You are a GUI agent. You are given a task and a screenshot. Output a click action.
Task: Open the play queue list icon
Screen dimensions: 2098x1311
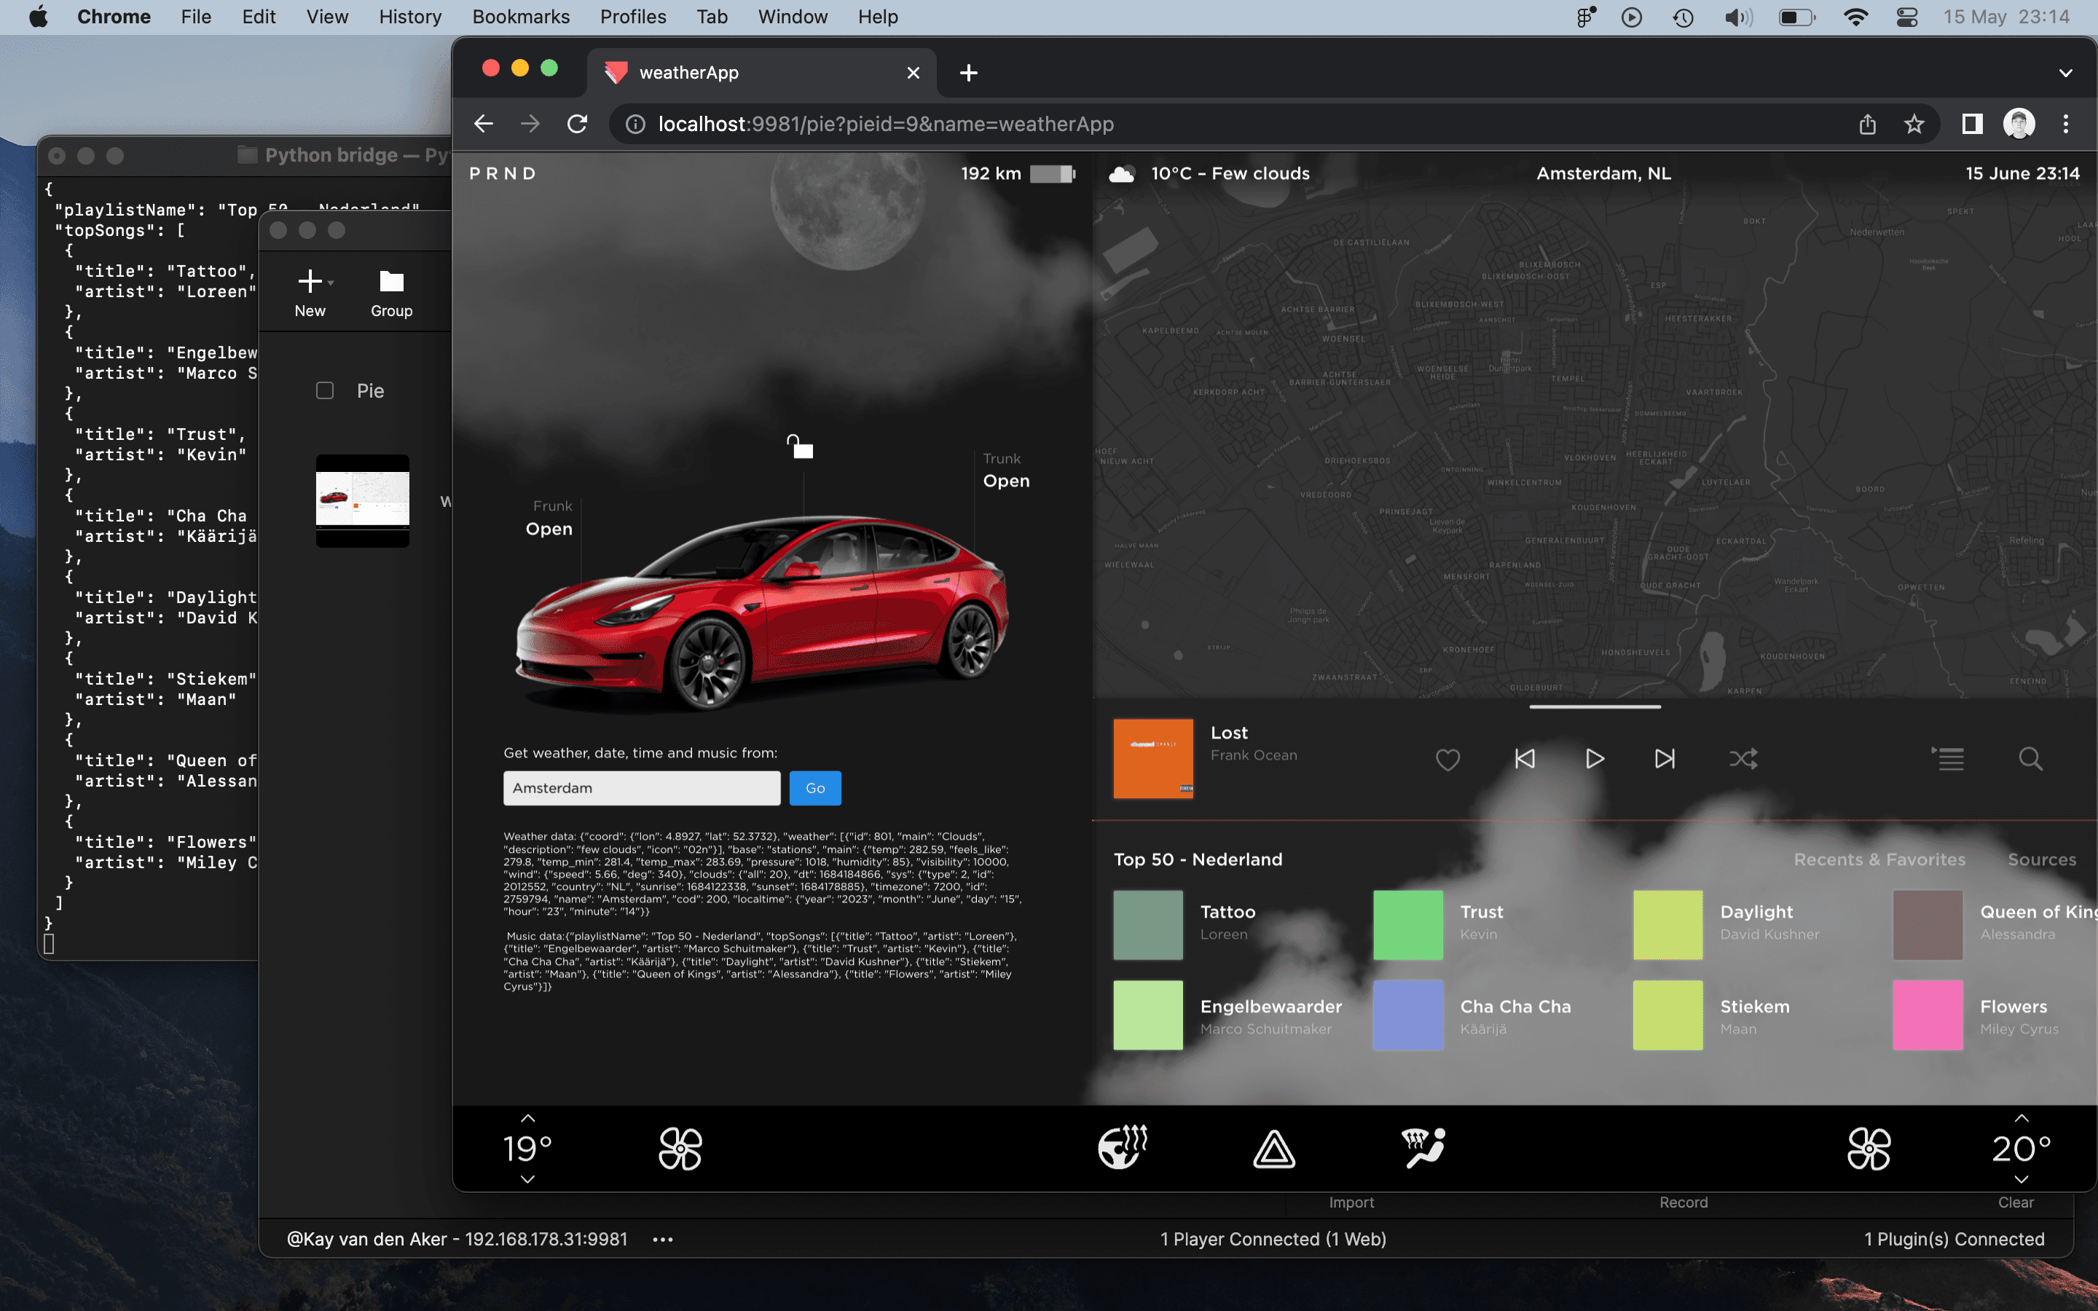click(1947, 759)
